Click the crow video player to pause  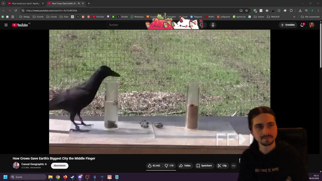pyautogui.click(x=159, y=92)
